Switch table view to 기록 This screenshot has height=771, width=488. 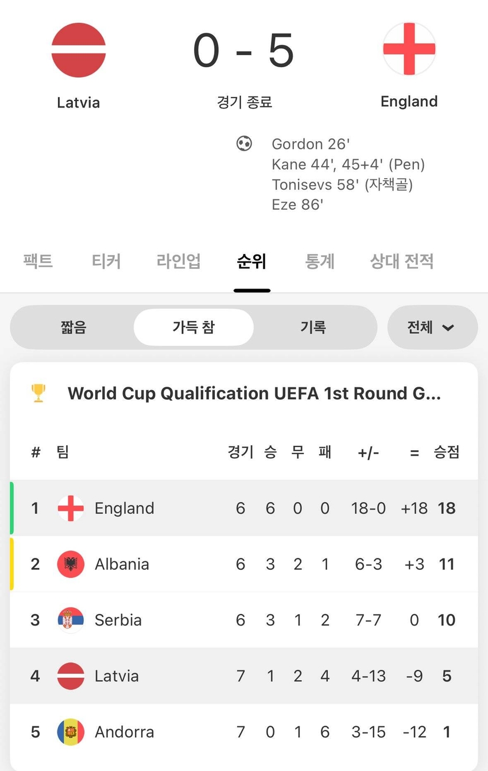pyautogui.click(x=313, y=327)
